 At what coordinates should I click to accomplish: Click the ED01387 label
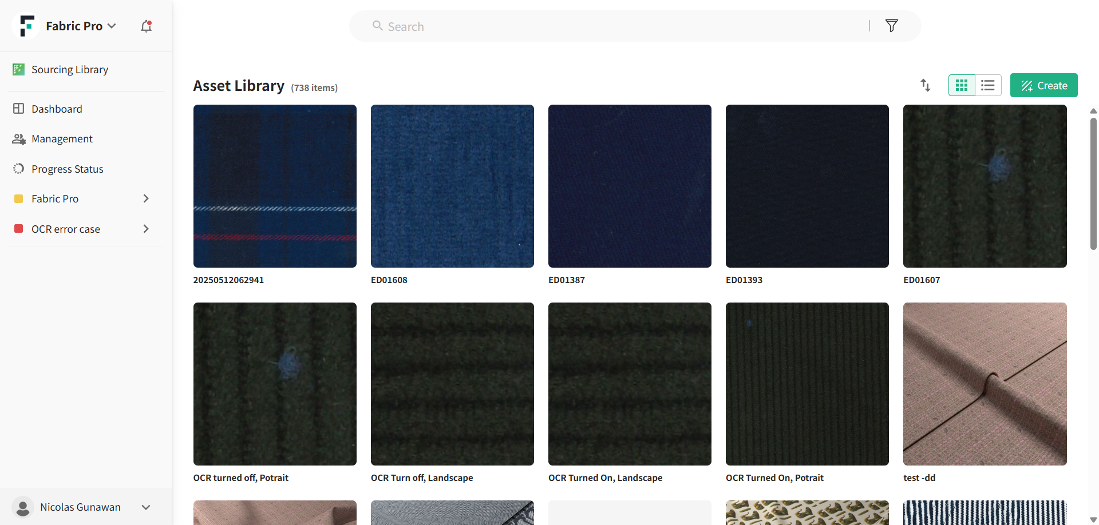pyautogui.click(x=567, y=280)
